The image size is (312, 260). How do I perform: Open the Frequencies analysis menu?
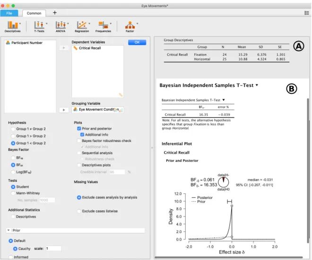[x=103, y=27]
